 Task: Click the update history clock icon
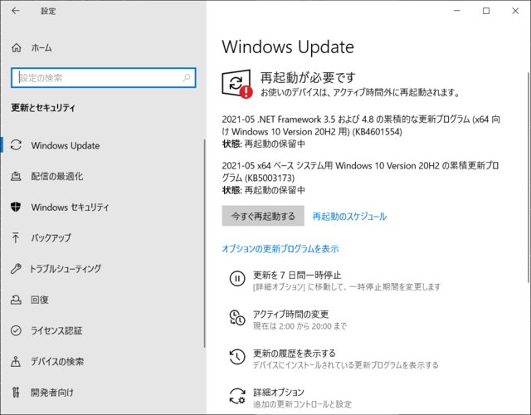237,357
